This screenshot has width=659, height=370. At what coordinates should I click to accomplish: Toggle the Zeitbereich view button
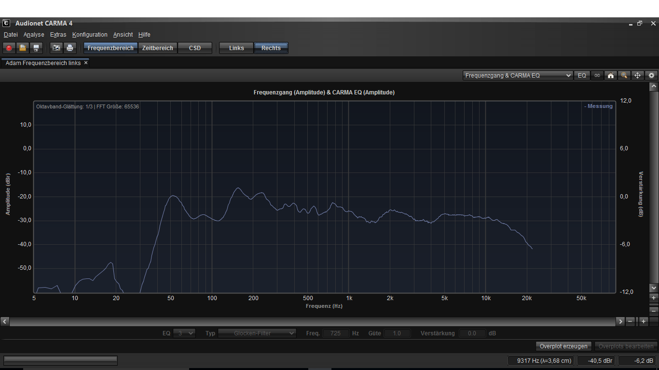(x=158, y=48)
